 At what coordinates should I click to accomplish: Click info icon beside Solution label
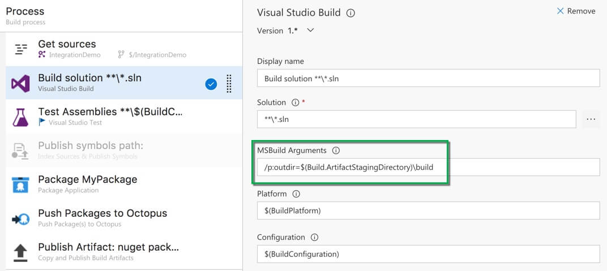[x=296, y=103]
